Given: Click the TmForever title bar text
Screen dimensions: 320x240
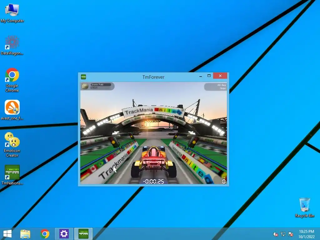Looking at the screenshot, I should (x=153, y=77).
